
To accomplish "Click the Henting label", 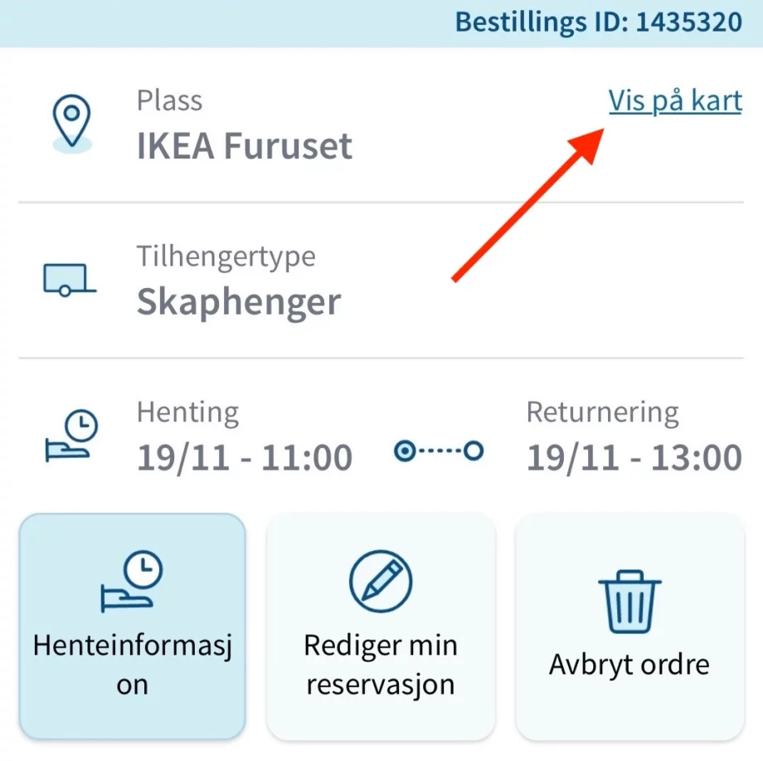I will tap(187, 412).
